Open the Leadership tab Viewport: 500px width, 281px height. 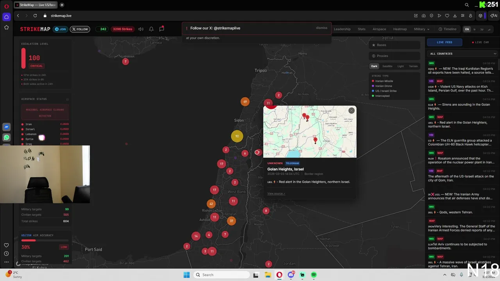(x=342, y=29)
